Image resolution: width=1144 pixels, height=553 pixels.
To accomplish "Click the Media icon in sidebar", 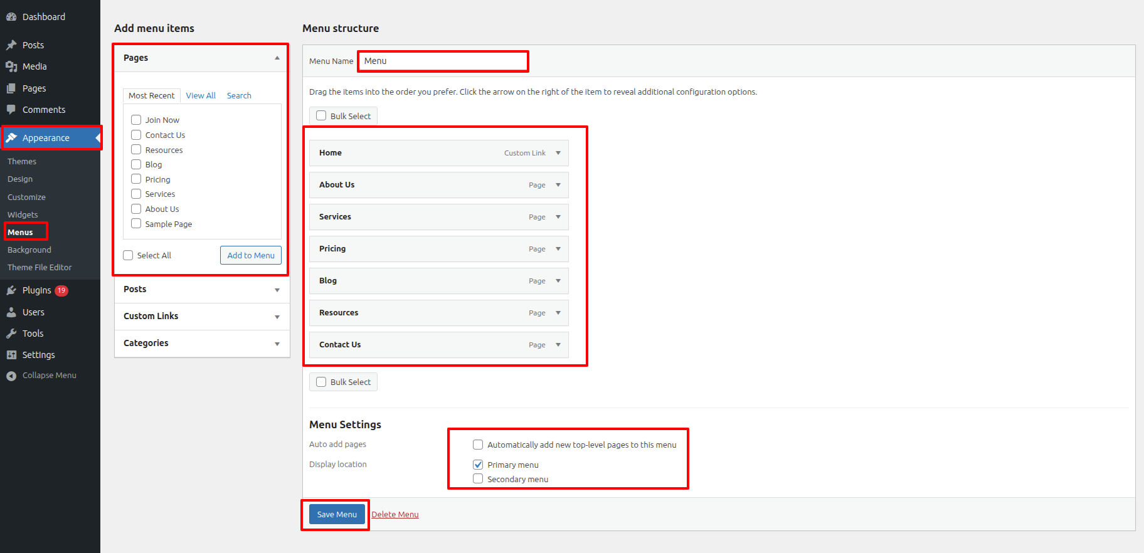I will pos(11,66).
